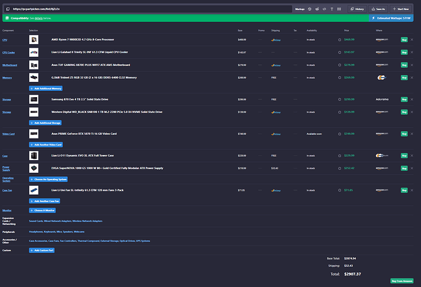The height and width of the screenshot is (287, 421).
Task: Remove the G.Skill Trident memory
Action: 412,78
